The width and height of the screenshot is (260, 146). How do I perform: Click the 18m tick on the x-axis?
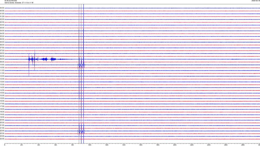point(158,145)
